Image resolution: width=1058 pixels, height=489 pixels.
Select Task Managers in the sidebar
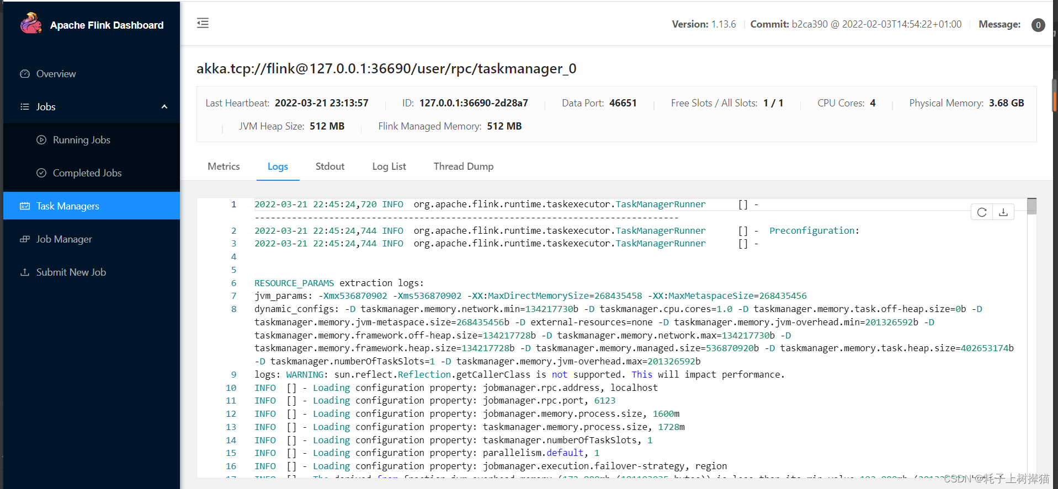click(x=92, y=206)
